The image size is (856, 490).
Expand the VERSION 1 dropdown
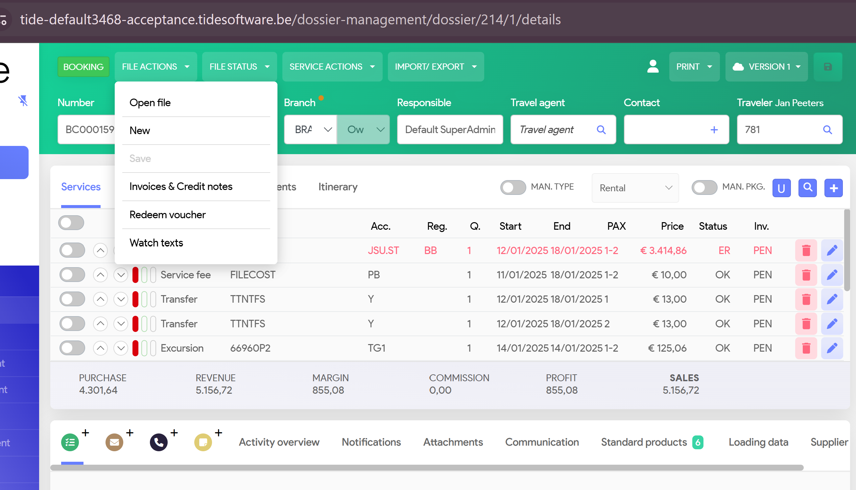point(766,67)
